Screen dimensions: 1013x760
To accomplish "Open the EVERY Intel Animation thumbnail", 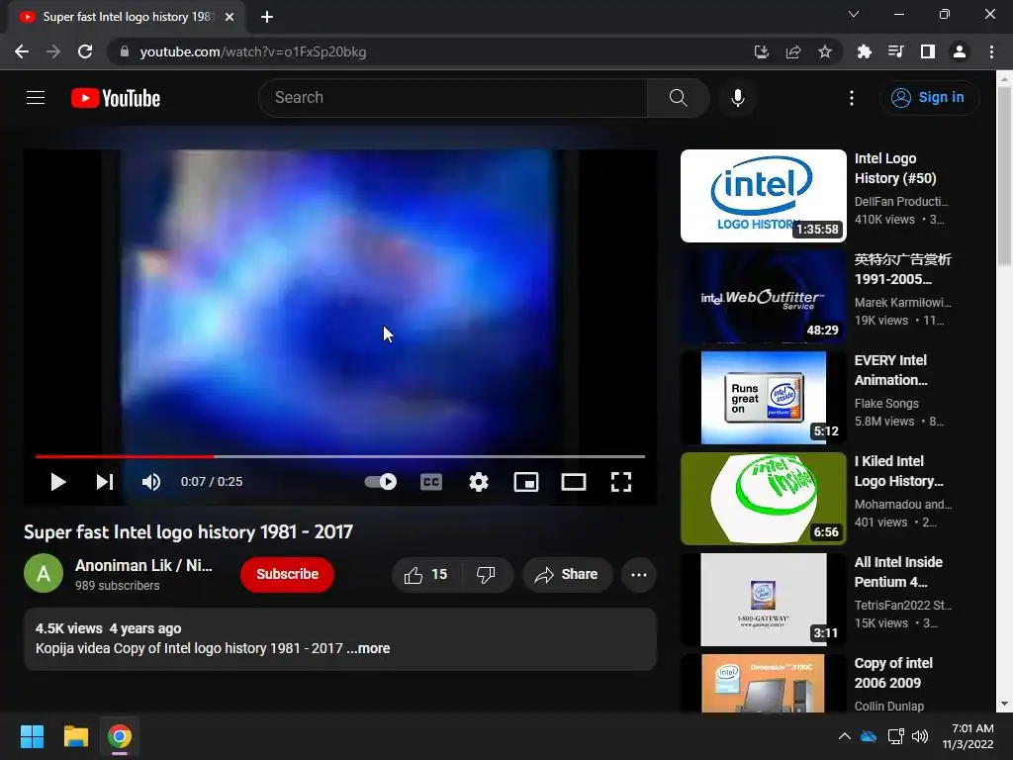I will (x=763, y=398).
